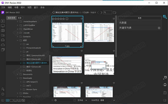This screenshot has height=104, width=168.
Task: Toggle left panel with bottom-left panel icon
Action: tap(3, 100)
